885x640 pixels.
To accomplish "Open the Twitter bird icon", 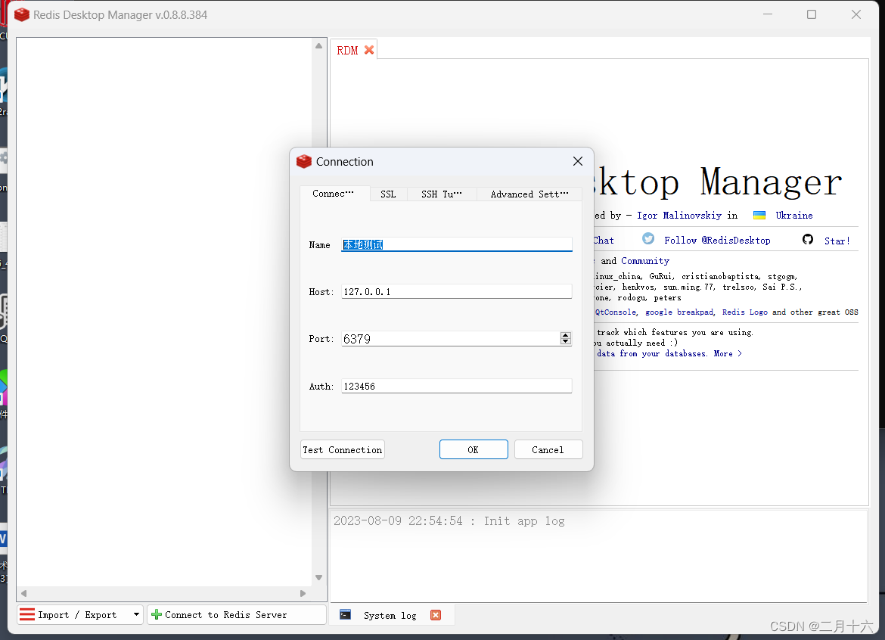I will point(648,239).
